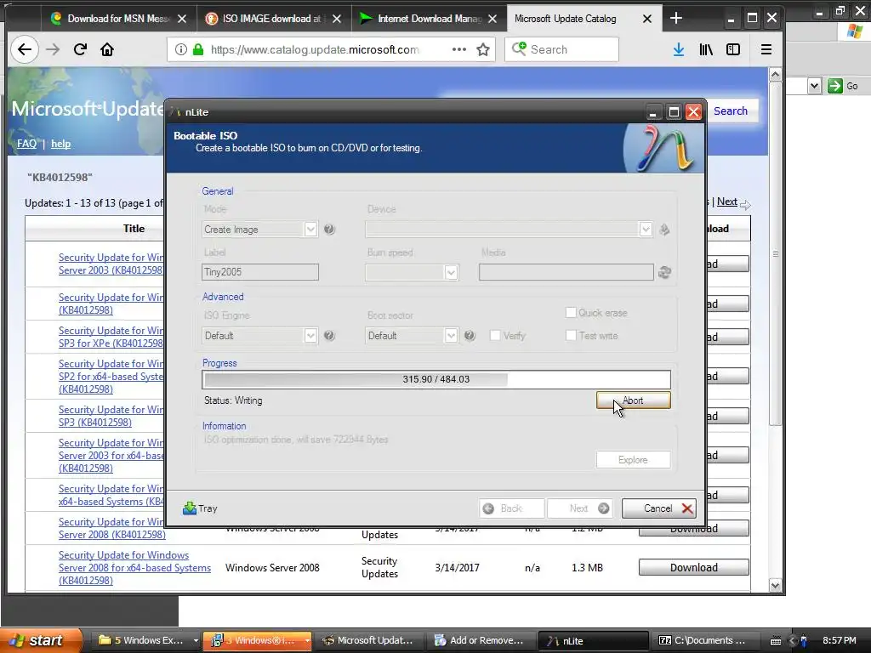Reload the page with the refresh icon
Screen dimensions: 871x653
pos(80,49)
